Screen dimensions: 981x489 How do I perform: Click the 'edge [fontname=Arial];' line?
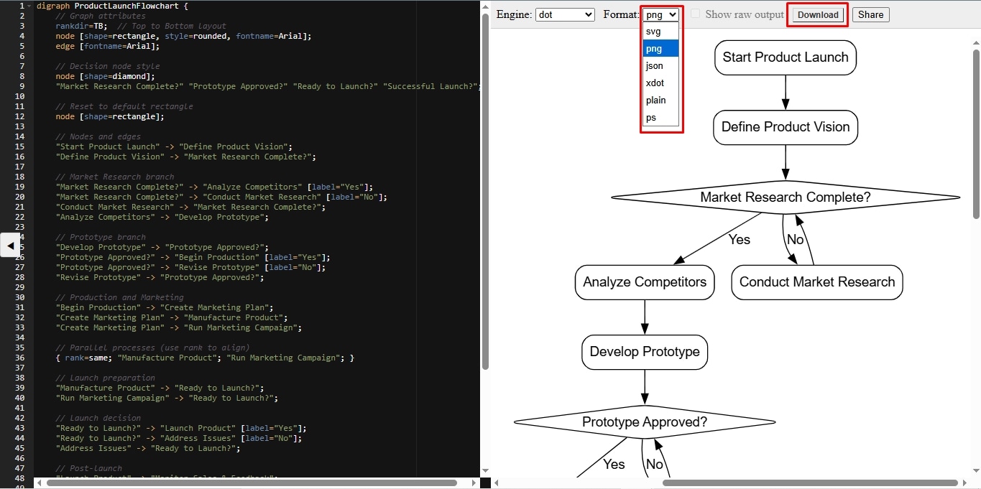(107, 46)
